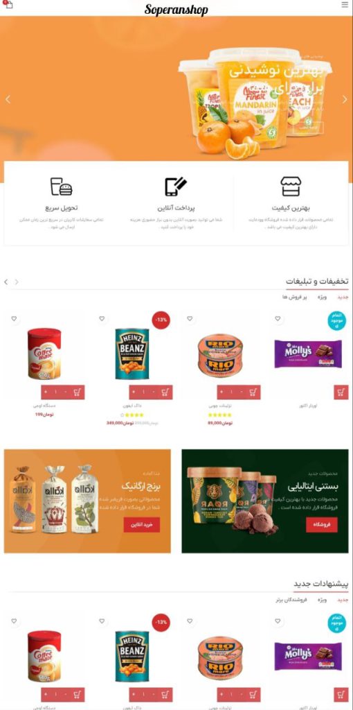Toggle wishlist heart on Heinz Beanz
353x710 pixels.
(102, 319)
